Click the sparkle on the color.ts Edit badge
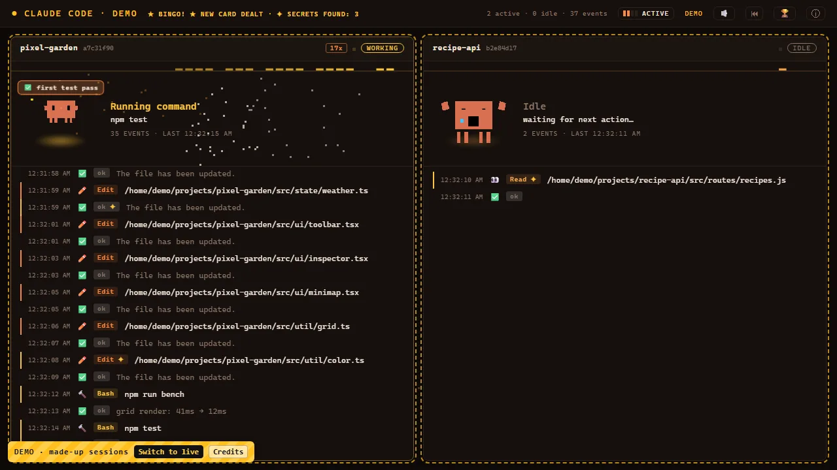Viewport: 837px width, 470px height. point(121,360)
